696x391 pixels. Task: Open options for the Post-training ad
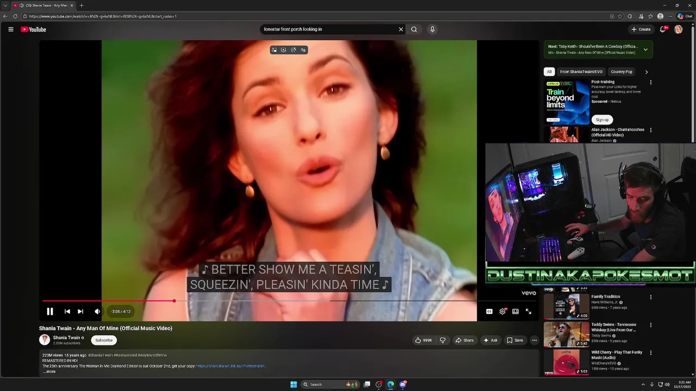point(651,83)
